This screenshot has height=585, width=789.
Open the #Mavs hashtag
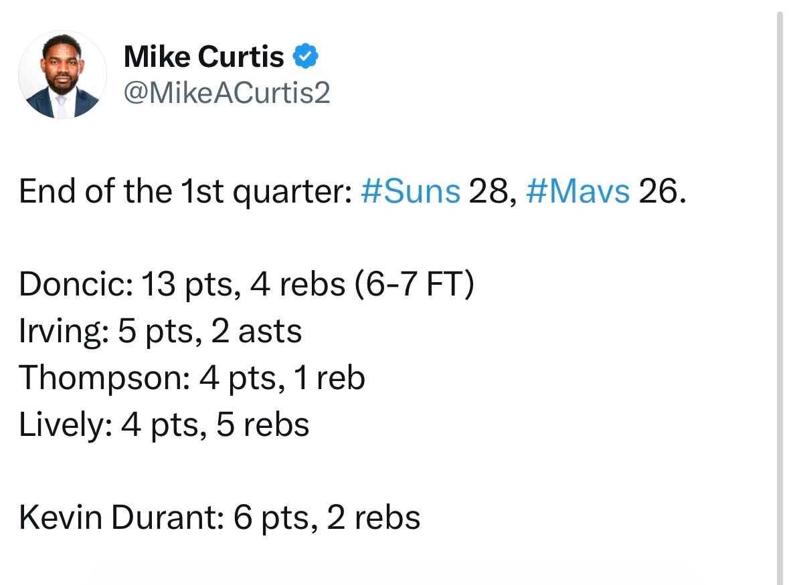click(578, 191)
